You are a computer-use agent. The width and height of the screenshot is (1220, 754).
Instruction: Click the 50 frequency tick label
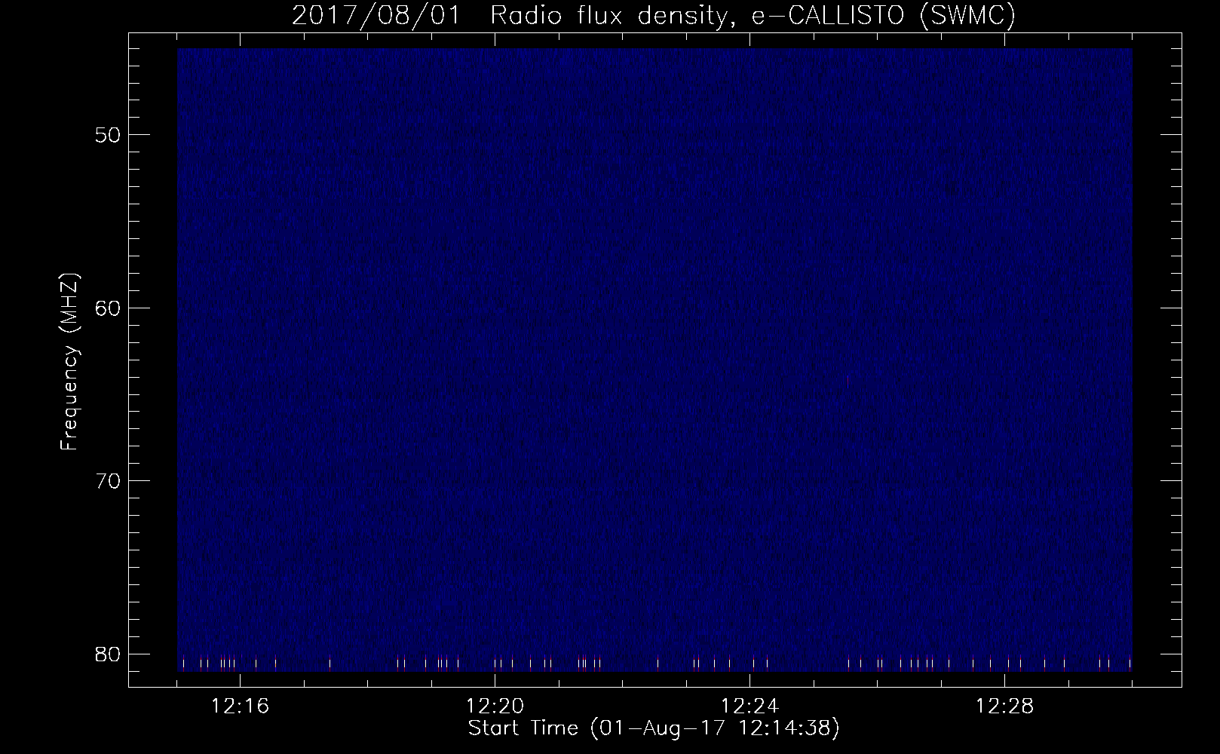pyautogui.click(x=107, y=135)
